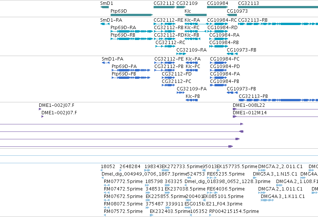Select transcript Ptp69D-RA
Viewport: 318px width, 217px height.
(x=132, y=31)
